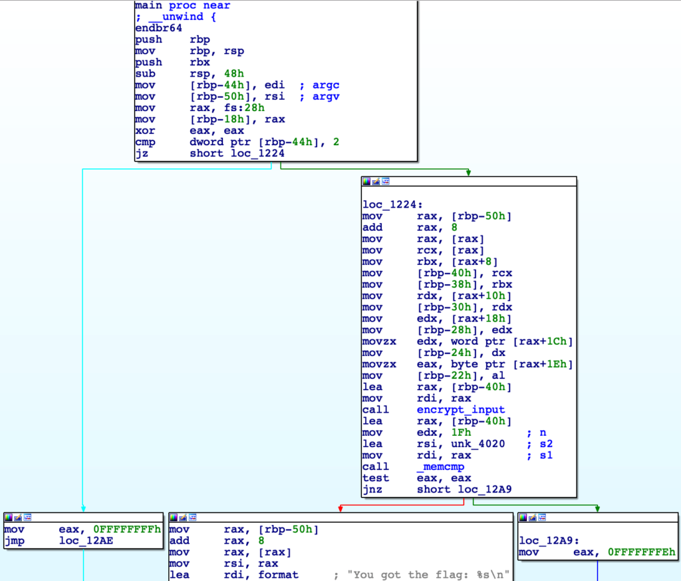
Task: Click the pencil edit icon on loc_1224 block
Action: point(375,181)
